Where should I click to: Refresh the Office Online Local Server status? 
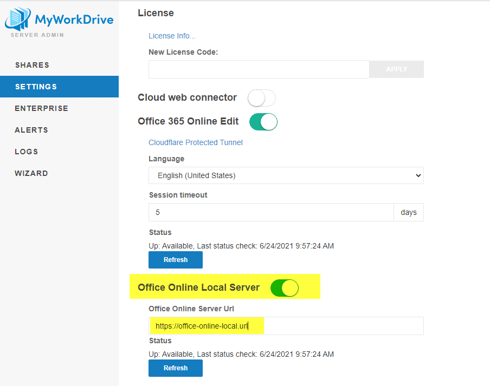[x=176, y=368]
